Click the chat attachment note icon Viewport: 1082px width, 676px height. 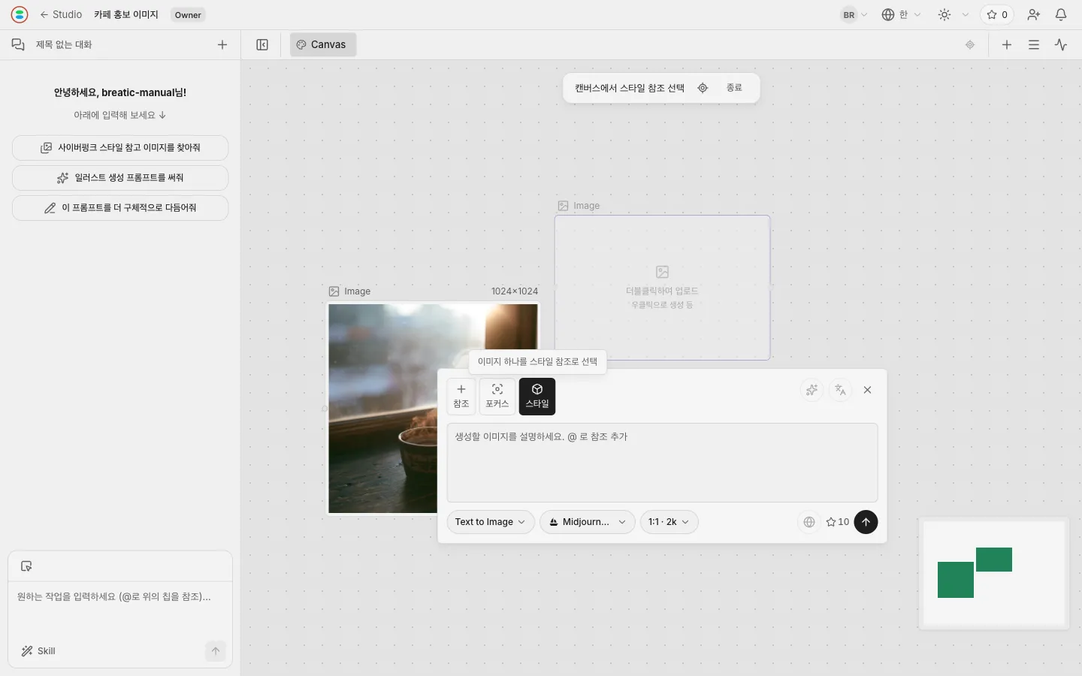(x=26, y=566)
